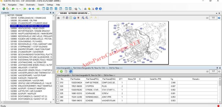Open the tools wrench icon in toolbar

[x=93, y=9]
